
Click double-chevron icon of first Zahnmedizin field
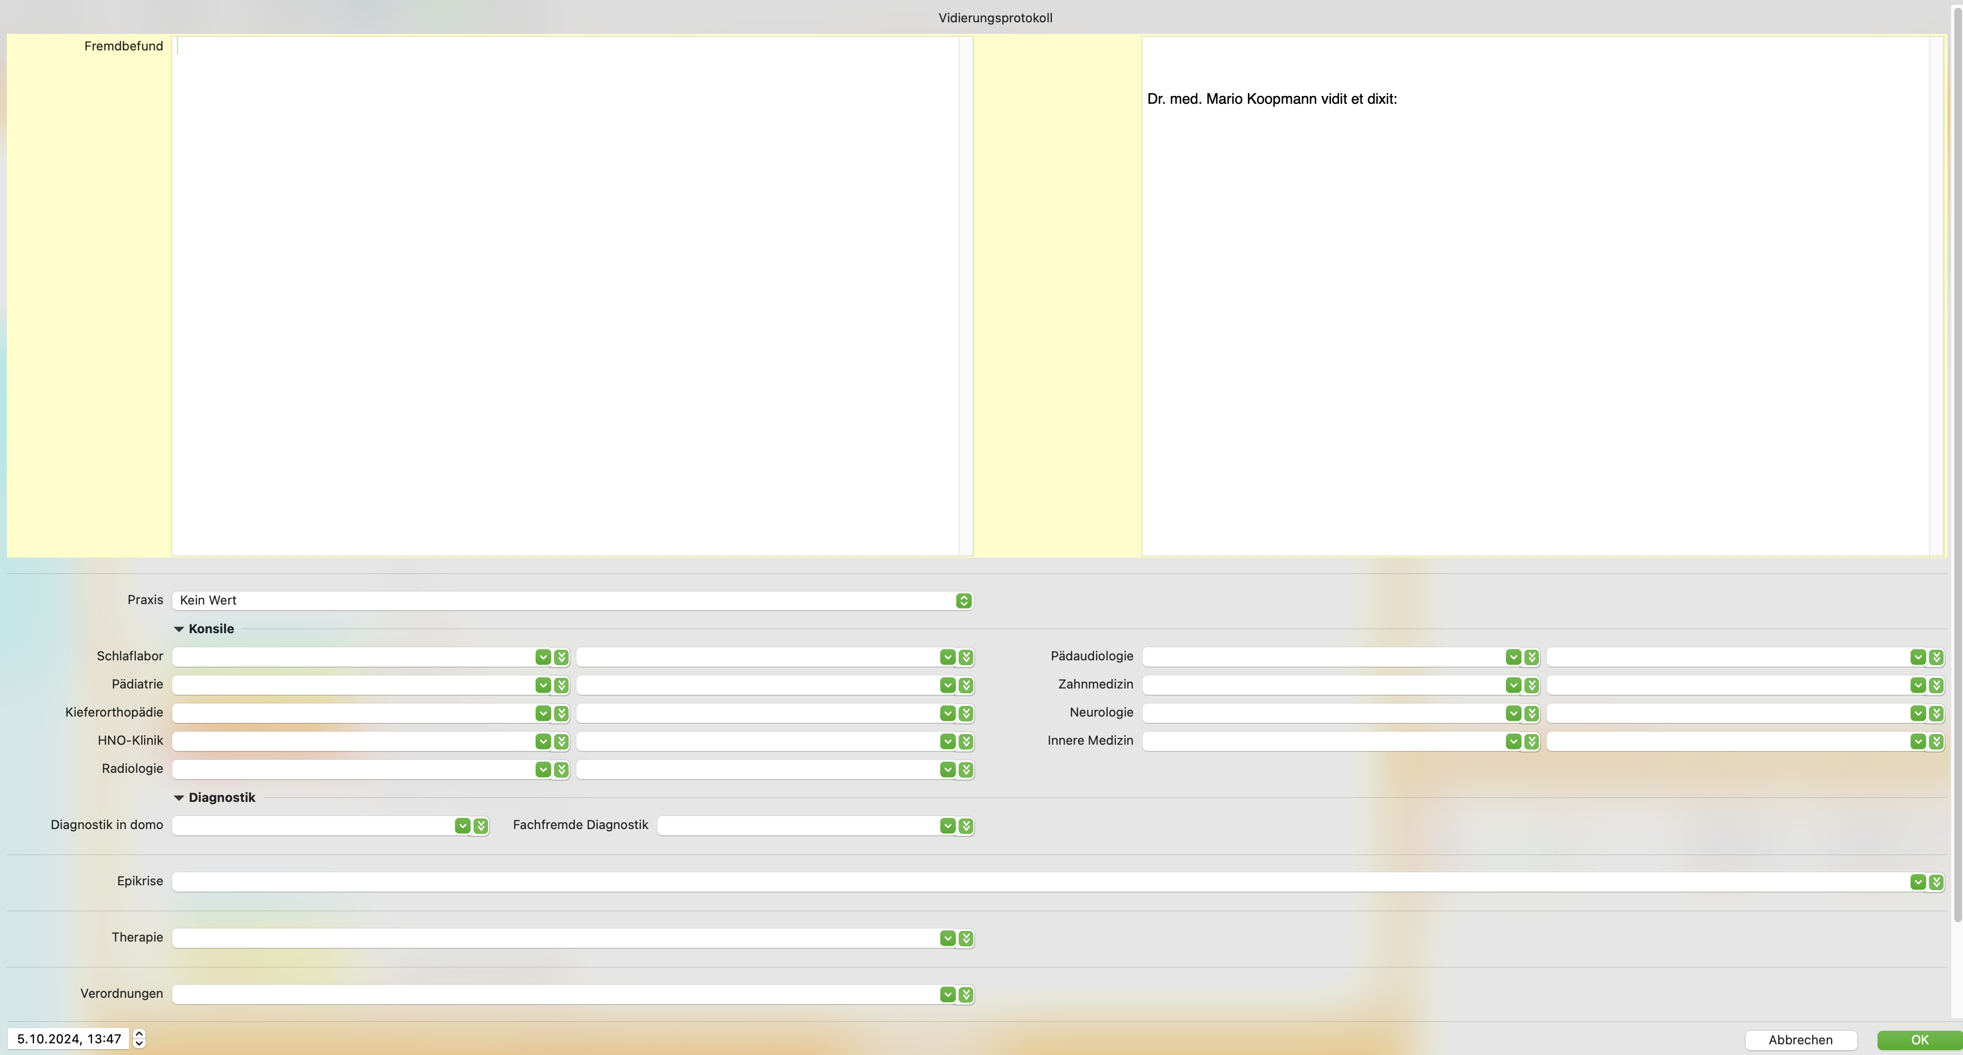pos(1532,685)
